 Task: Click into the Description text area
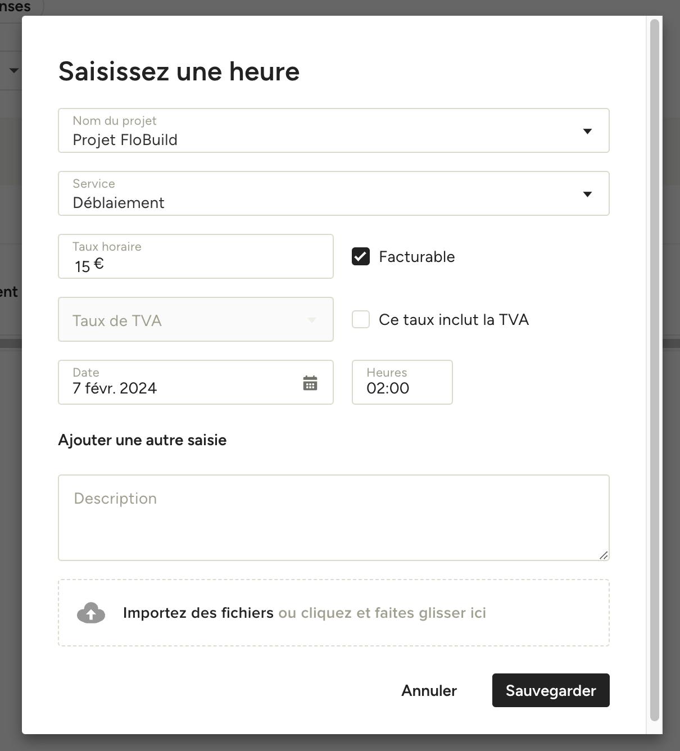coord(334,518)
